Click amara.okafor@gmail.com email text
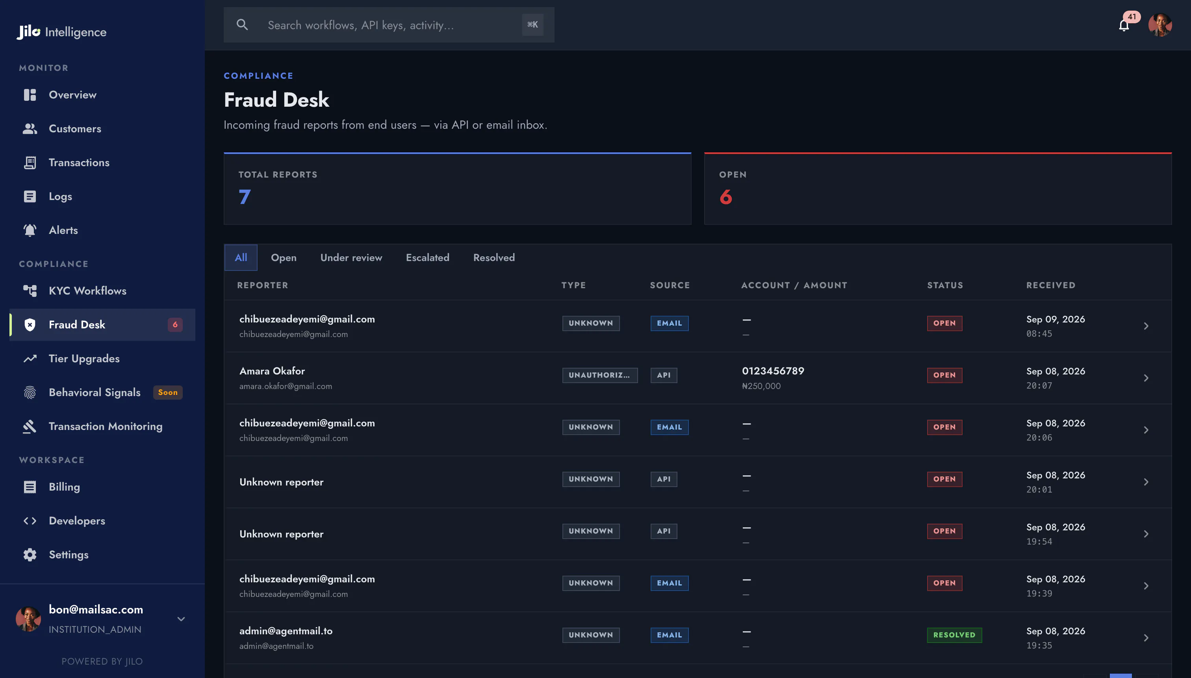Viewport: 1191px width, 678px height. [x=286, y=386]
